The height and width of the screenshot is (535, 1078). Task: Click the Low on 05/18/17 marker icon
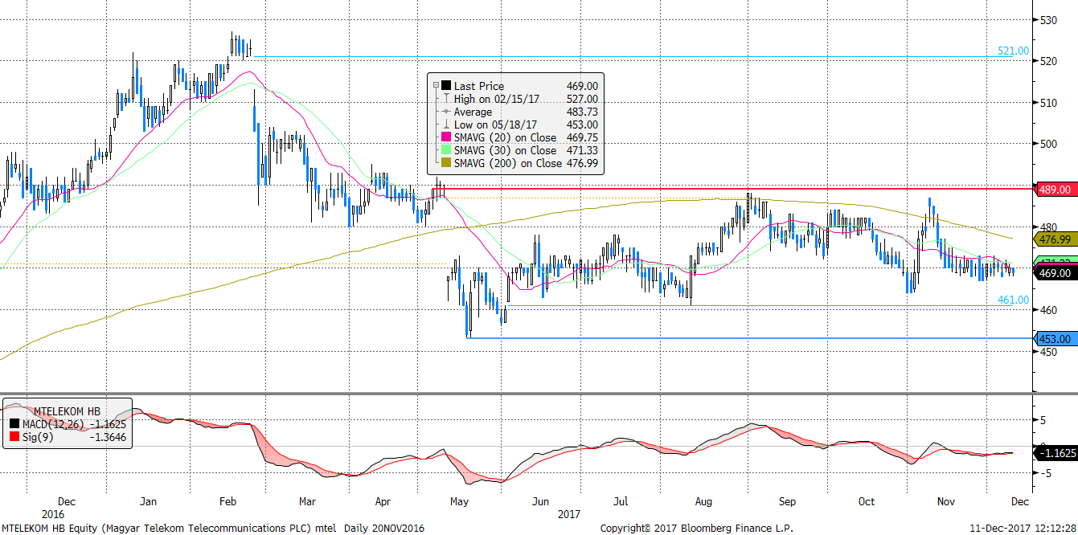point(446,125)
